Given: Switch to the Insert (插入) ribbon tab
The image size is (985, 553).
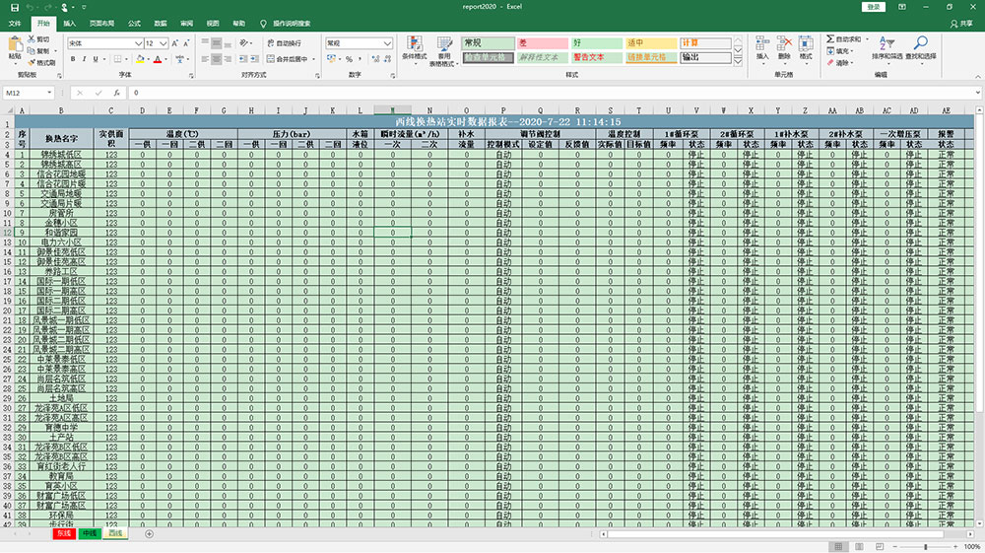Looking at the screenshot, I should point(69,24).
